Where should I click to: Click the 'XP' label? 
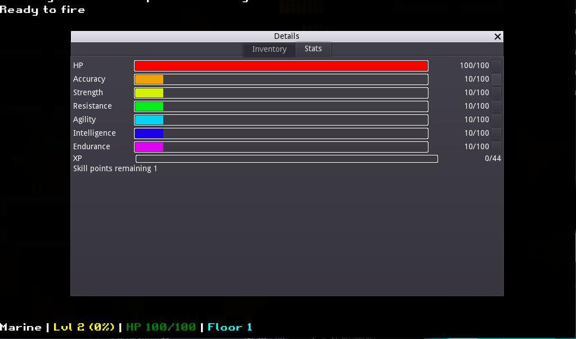coord(78,159)
